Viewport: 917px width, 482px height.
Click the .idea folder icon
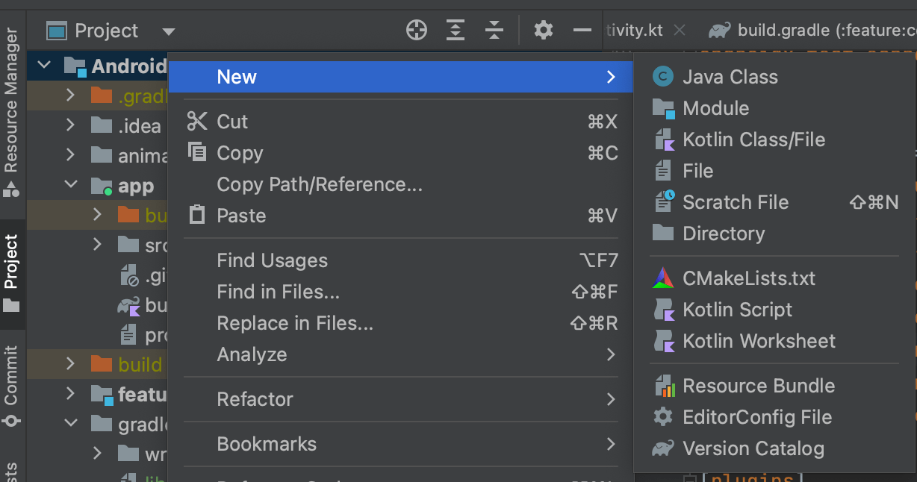coord(102,125)
